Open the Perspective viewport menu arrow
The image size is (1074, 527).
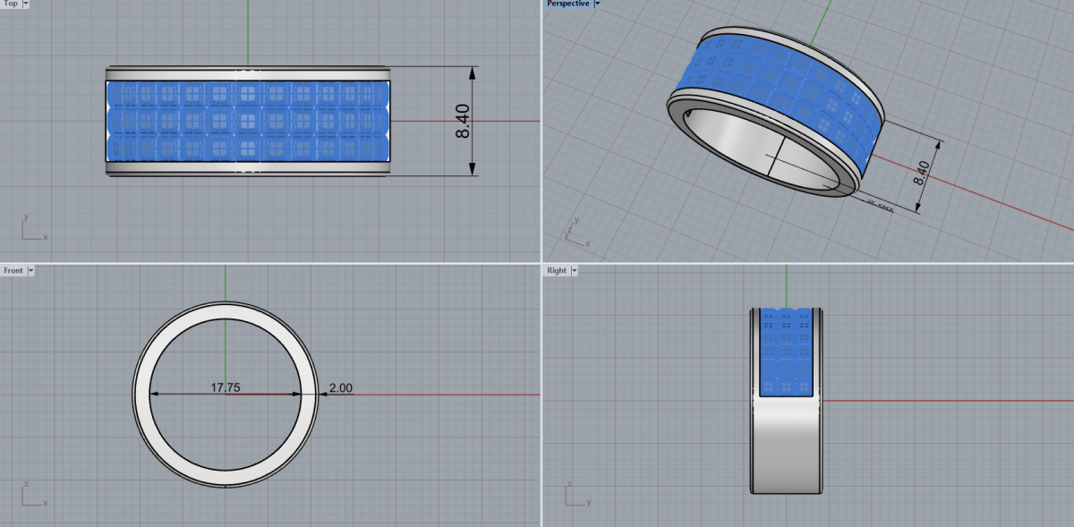tap(598, 4)
